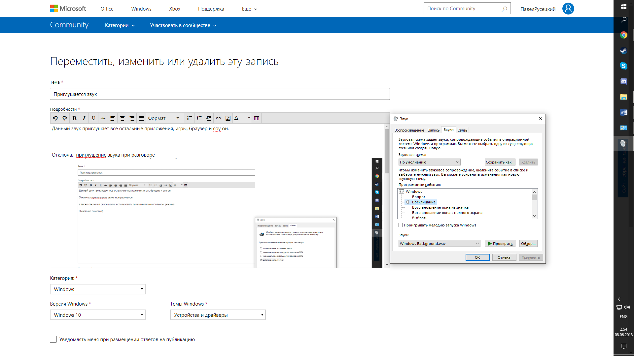
Task: Click the Bulleted list icon
Action: click(x=190, y=118)
